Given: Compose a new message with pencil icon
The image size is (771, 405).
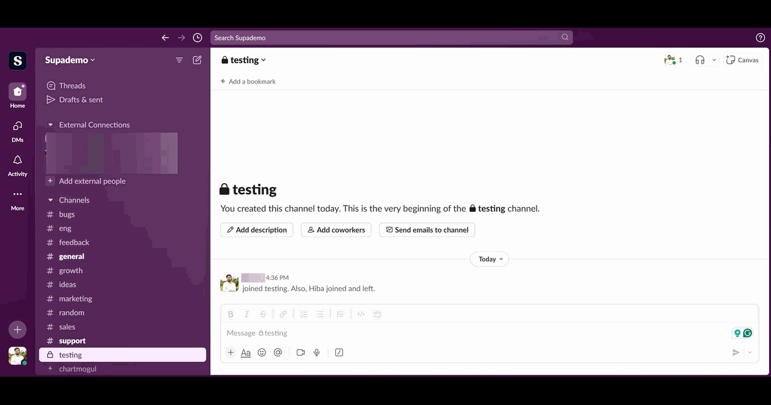Looking at the screenshot, I should click(x=197, y=60).
